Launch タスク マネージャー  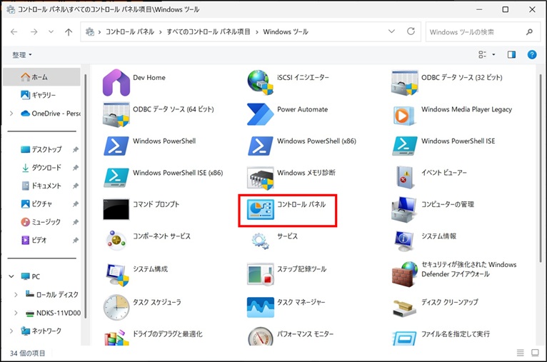point(261,307)
